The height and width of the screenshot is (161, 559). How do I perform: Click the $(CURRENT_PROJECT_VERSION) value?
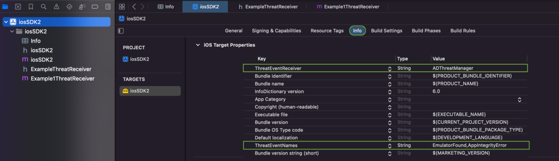coord(470,122)
